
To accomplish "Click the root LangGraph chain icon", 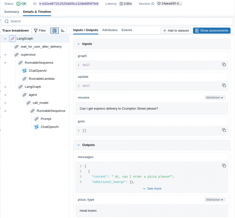I will coord(13,38).
